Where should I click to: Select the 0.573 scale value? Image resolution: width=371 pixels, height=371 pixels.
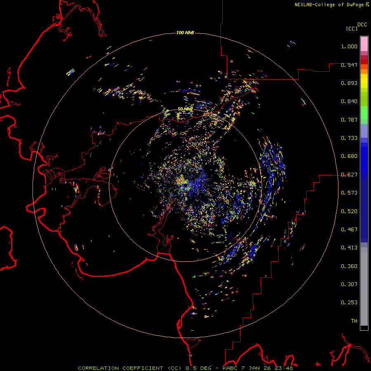pos(349,193)
